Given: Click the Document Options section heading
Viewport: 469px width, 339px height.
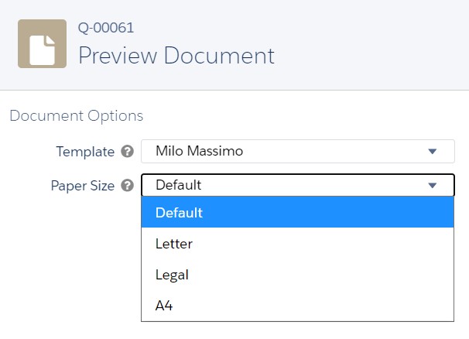Looking at the screenshot, I should pyautogui.click(x=77, y=116).
